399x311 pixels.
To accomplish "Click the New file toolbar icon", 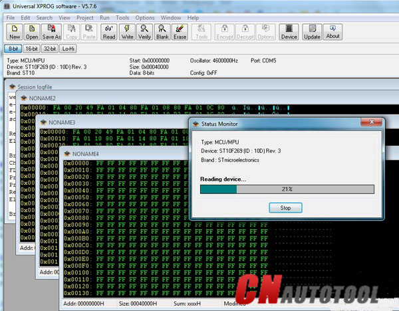I will click(x=15, y=32).
